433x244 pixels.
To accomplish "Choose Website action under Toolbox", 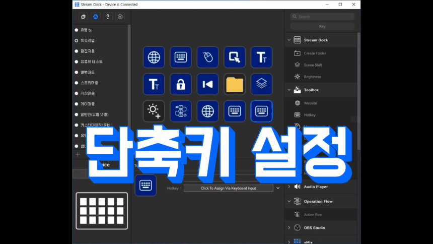I will coord(311,103).
